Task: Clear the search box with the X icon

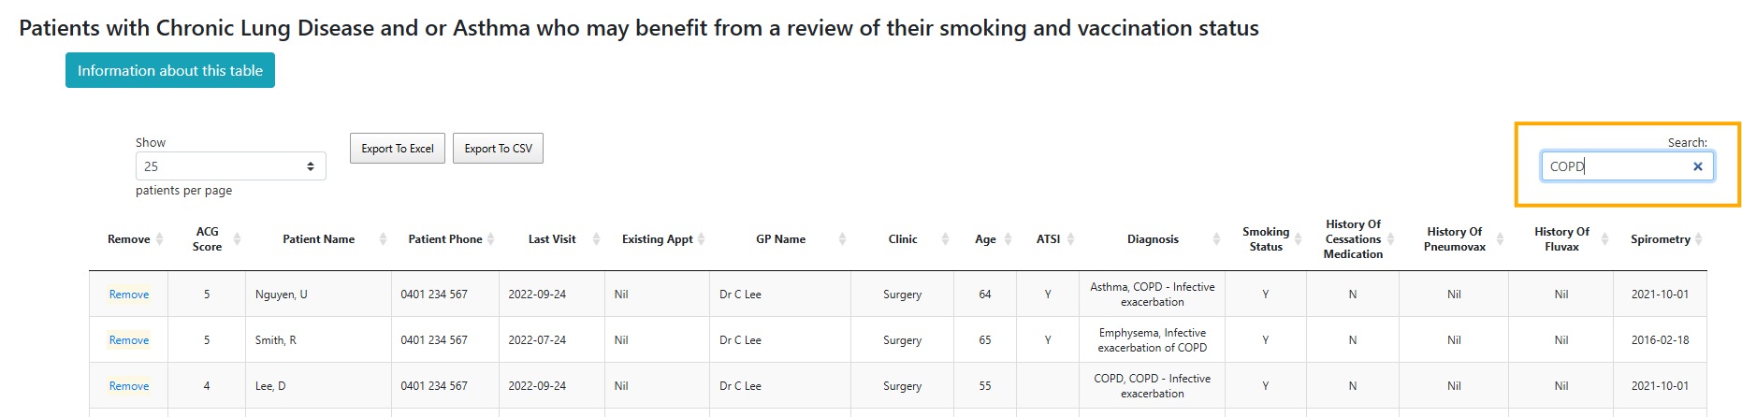Action: 1697,166
